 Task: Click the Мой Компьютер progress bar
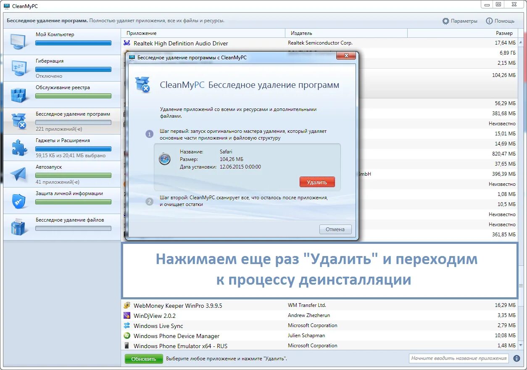tap(74, 43)
